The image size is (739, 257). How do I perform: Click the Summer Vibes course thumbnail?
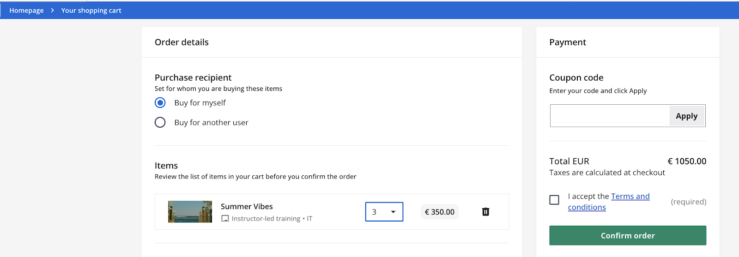coord(190,212)
